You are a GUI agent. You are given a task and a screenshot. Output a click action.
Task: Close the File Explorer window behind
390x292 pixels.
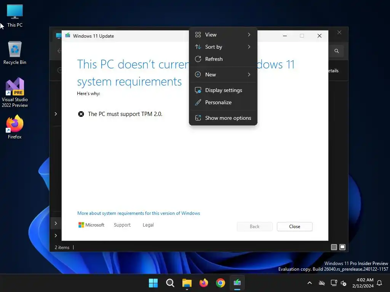tap(339, 33)
